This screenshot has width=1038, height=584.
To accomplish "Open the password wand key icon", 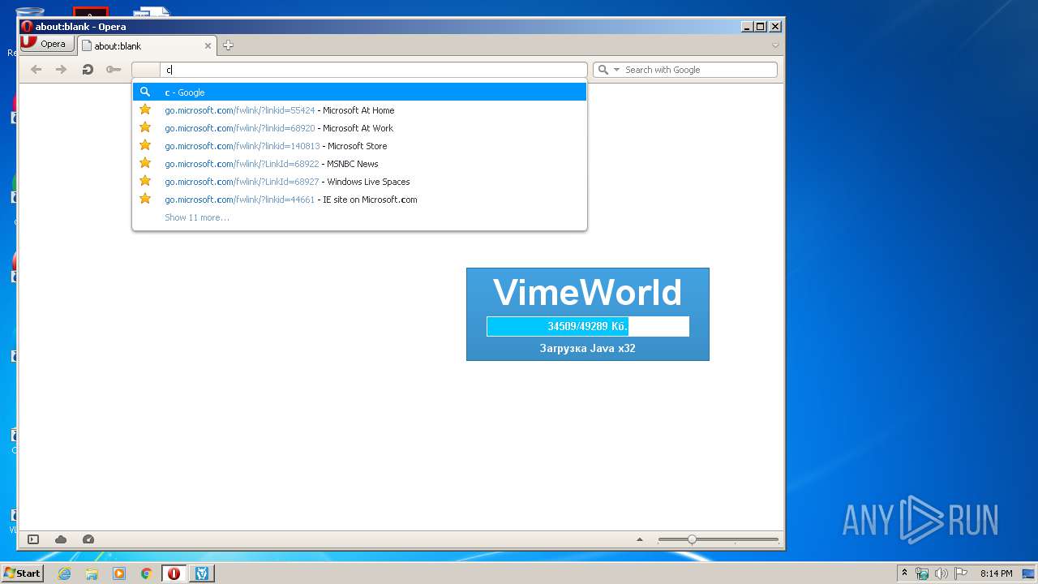I will click(114, 70).
